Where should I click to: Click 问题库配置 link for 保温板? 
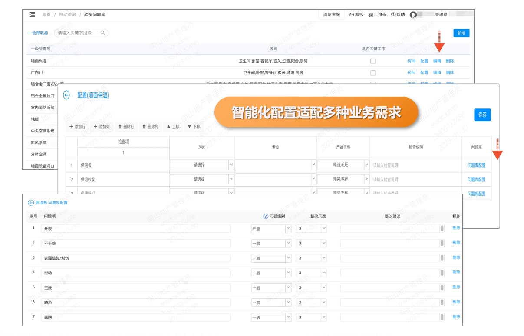click(476, 165)
